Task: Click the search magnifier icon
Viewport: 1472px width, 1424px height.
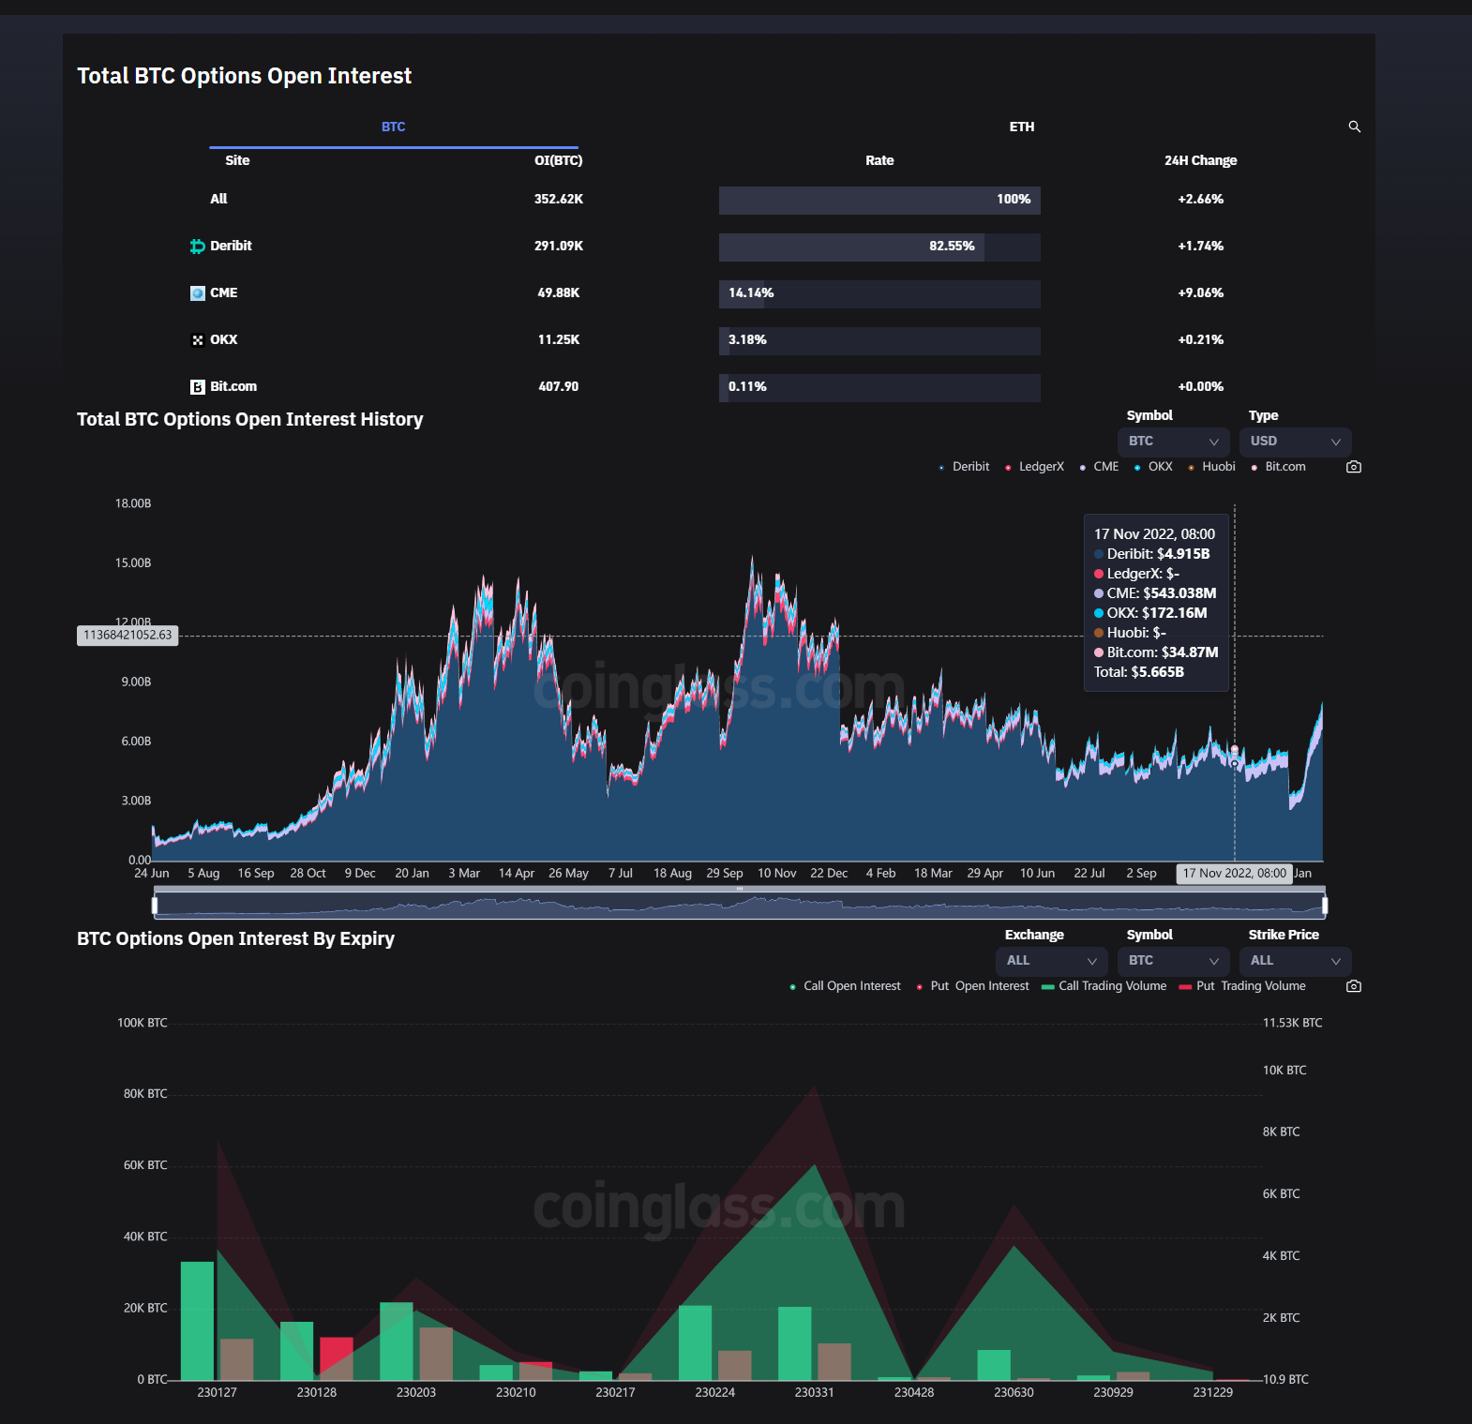Action: point(1354,127)
